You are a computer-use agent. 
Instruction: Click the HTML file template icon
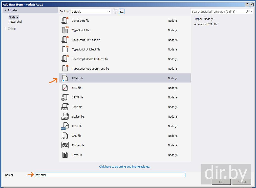(x=65, y=78)
